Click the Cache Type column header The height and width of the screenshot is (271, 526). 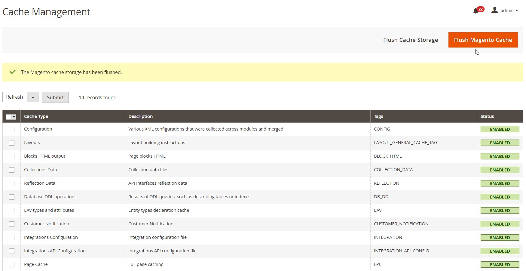pos(36,116)
